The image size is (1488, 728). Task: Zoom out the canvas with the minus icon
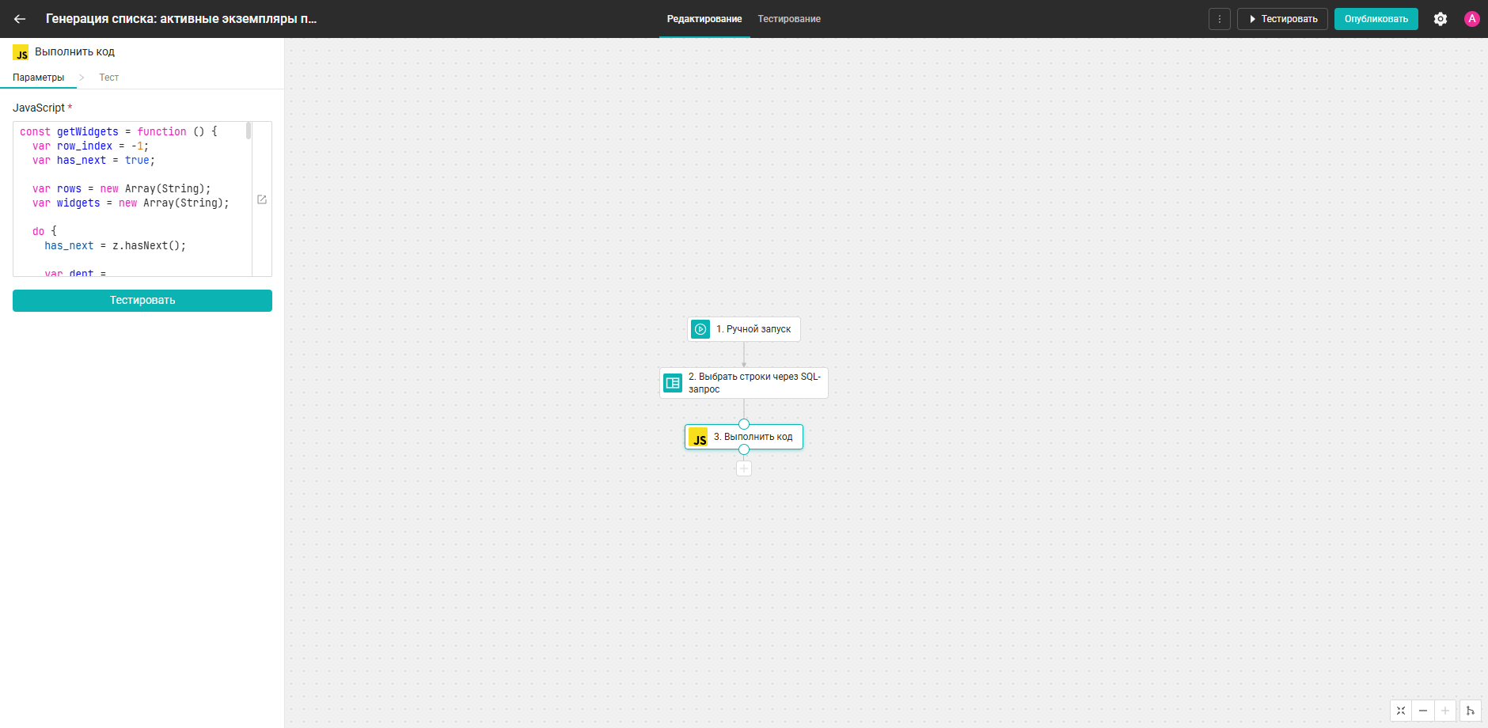[1423, 711]
